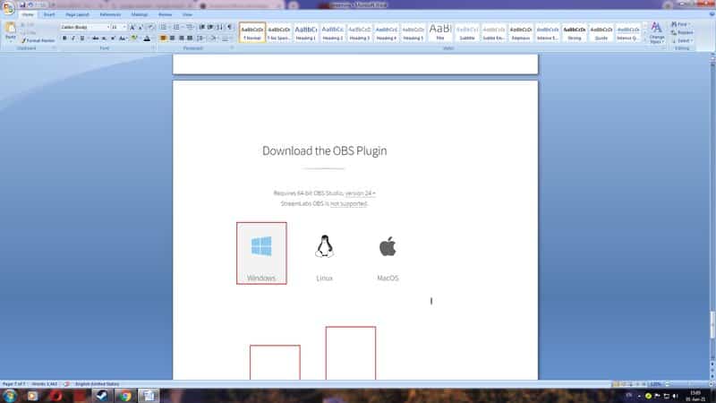Viewport: 716px width, 403px height.
Task: Click the Shrink Font icon
Action: [x=141, y=27]
